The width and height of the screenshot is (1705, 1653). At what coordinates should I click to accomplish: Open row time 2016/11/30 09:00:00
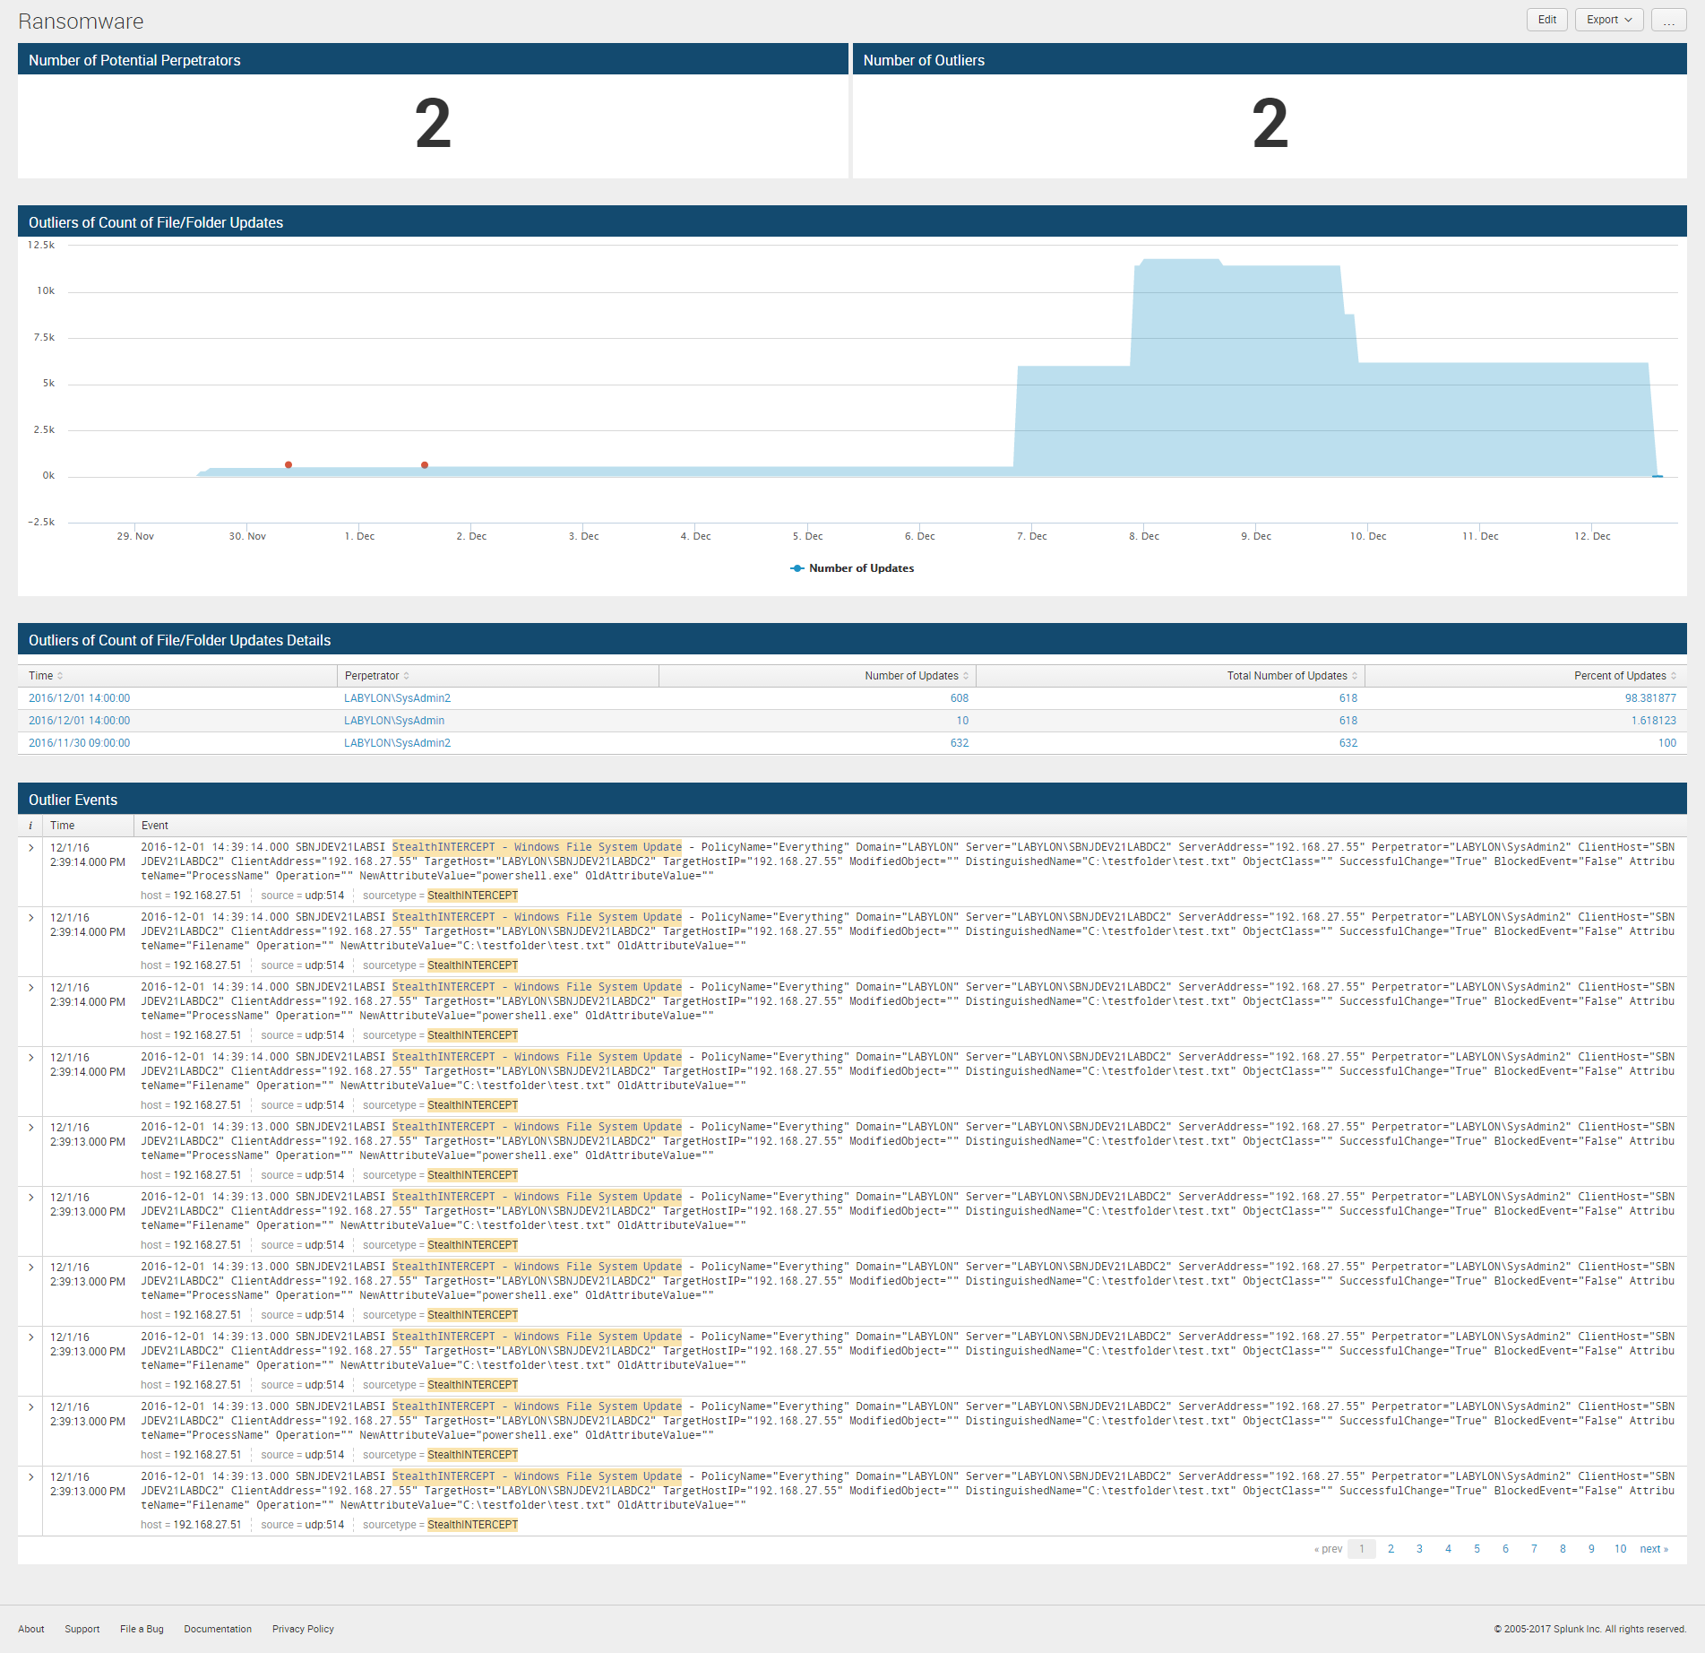pyautogui.click(x=79, y=743)
